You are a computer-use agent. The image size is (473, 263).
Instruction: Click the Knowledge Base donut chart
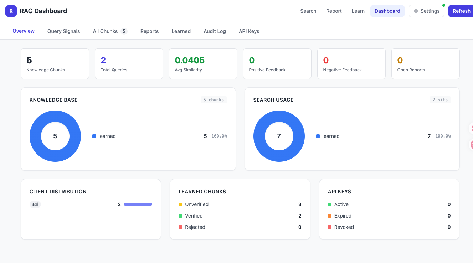pyautogui.click(x=55, y=136)
